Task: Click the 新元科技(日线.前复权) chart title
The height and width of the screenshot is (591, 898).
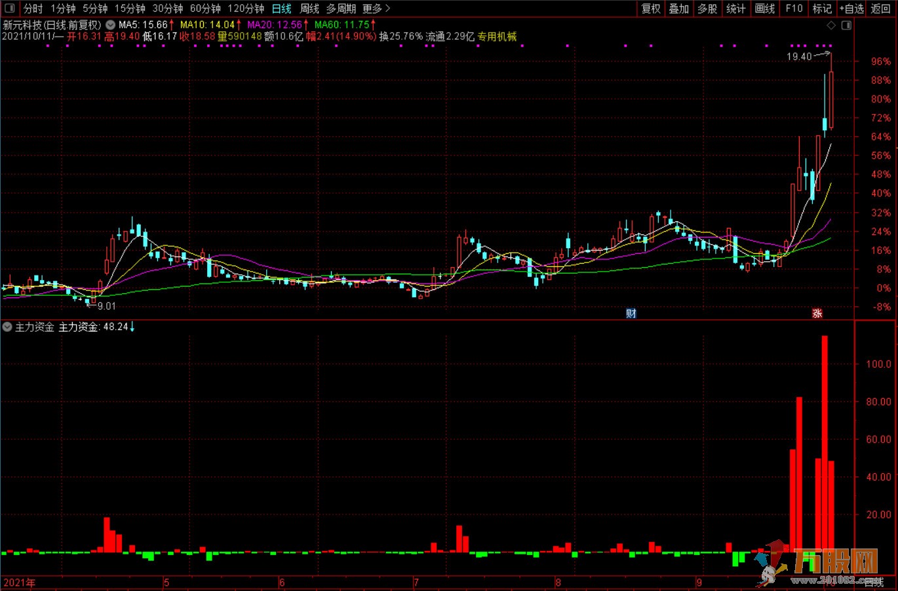Action: 52,25
